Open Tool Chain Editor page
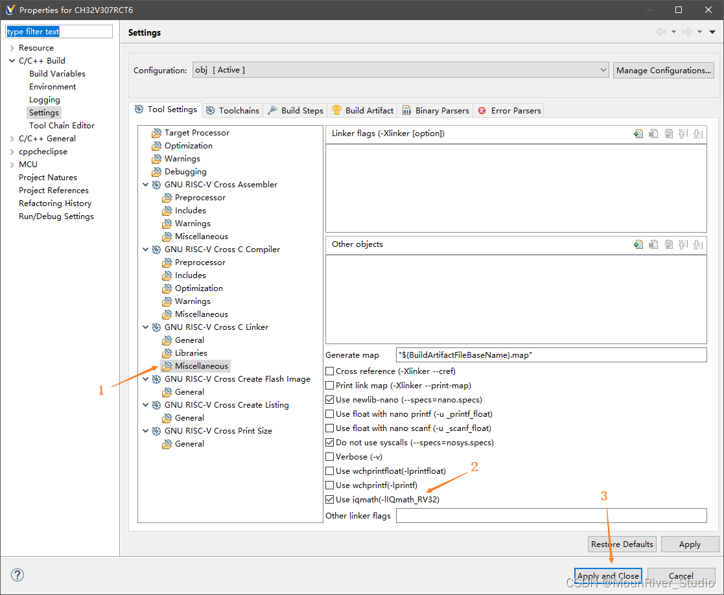This screenshot has width=724, height=595. coord(62,126)
